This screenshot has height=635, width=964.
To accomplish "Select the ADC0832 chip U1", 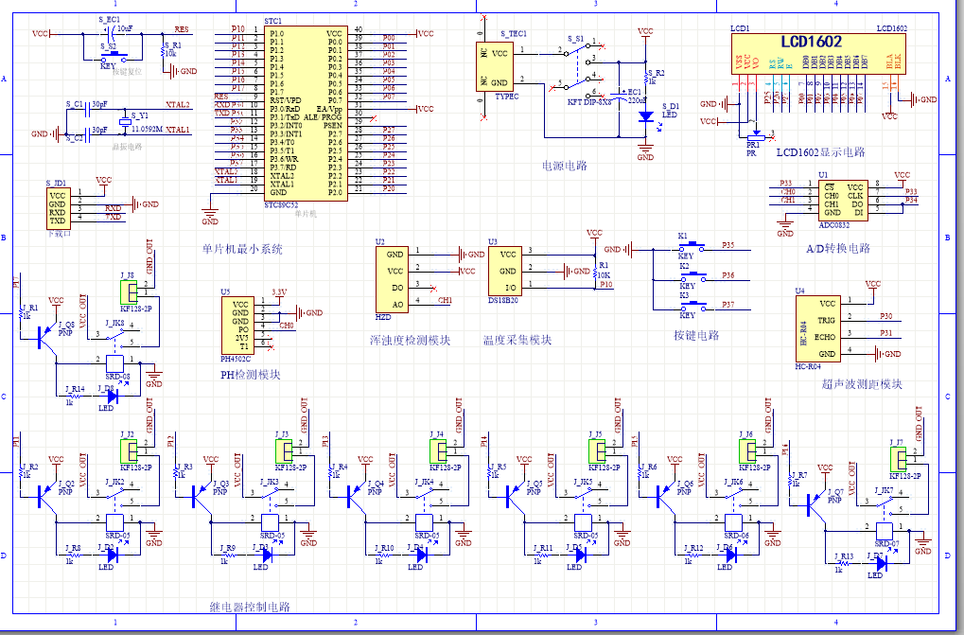I will pyautogui.click(x=843, y=201).
